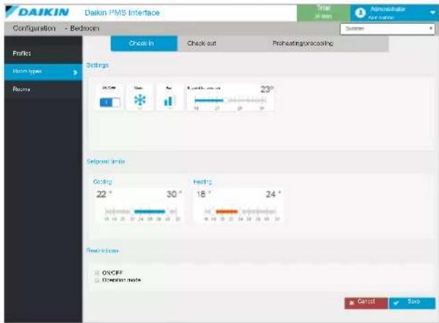This screenshot has height=323, width=439.
Task: Click the blue Cooling setpoint limits range slider
Action: pos(150,212)
